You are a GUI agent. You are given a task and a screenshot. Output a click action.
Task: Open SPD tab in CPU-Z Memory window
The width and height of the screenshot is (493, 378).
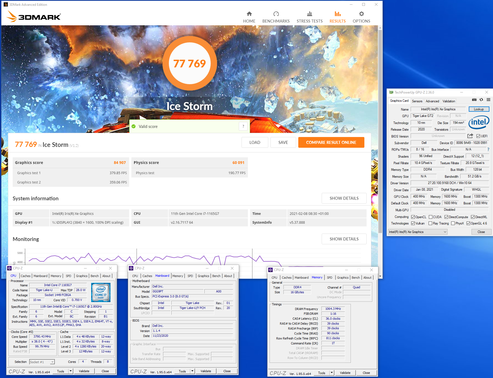(329, 278)
